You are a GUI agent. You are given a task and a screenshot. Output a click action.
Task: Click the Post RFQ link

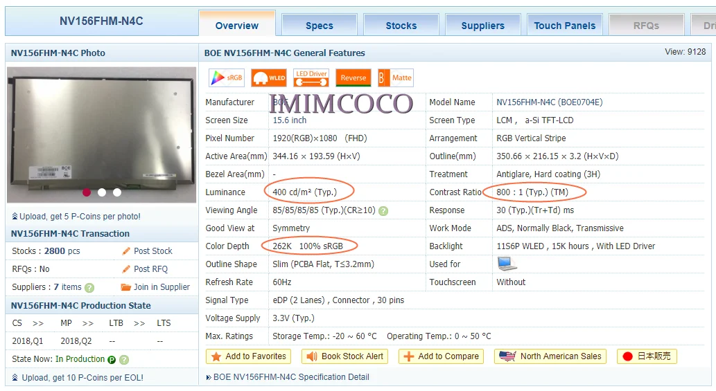150,269
